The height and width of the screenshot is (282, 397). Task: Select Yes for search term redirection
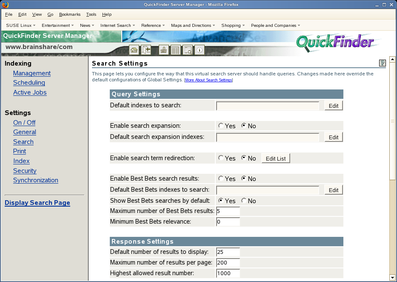(221, 158)
